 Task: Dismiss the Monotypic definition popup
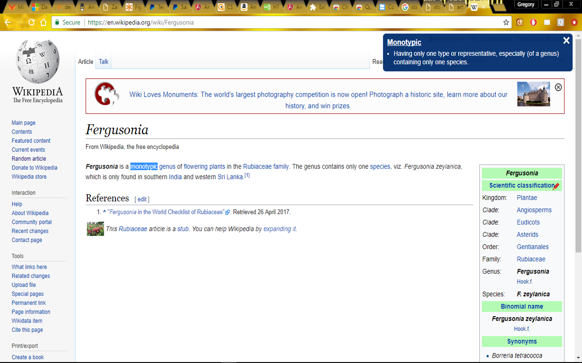pos(566,40)
